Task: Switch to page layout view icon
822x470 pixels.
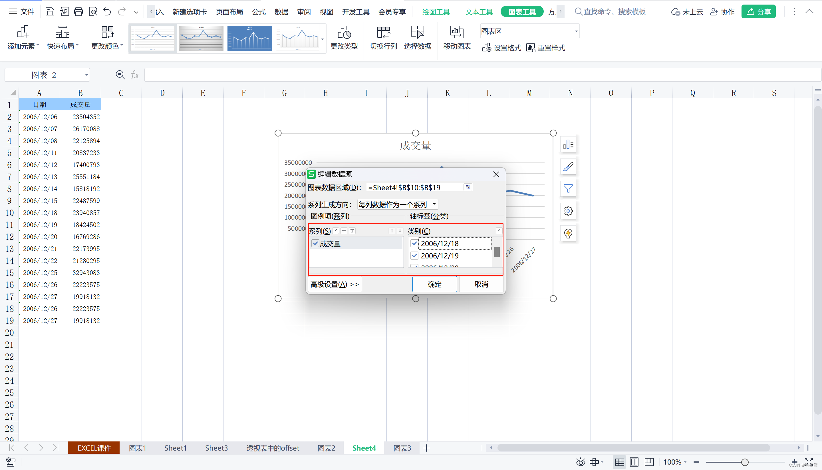Action: coord(634,462)
